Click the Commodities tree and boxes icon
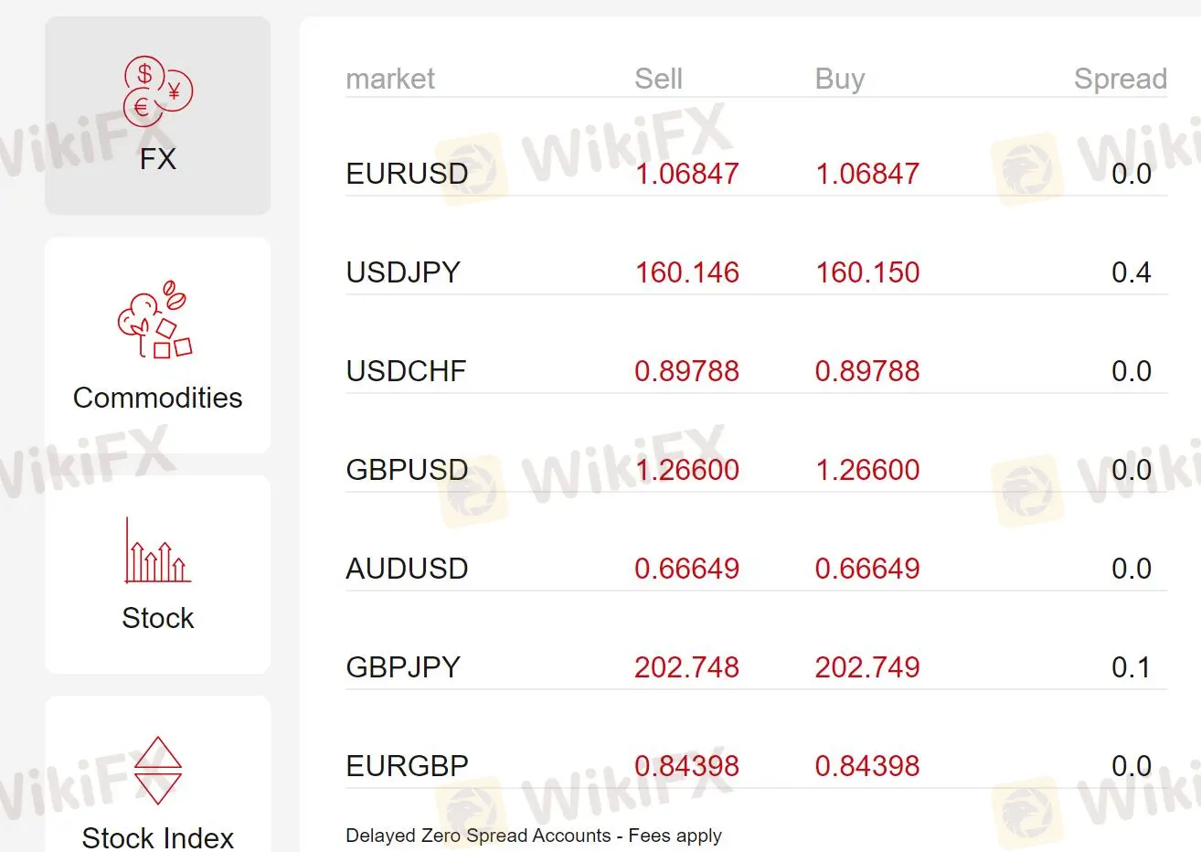 click(x=154, y=319)
